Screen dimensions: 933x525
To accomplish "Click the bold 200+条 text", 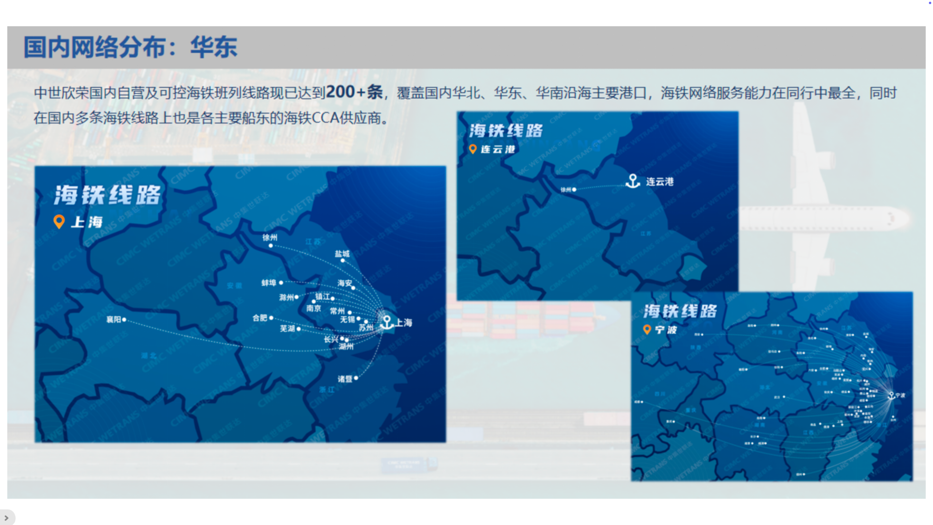I will tap(354, 92).
